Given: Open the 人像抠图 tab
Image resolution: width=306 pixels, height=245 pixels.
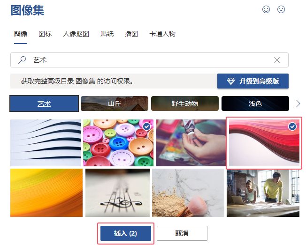Looking at the screenshot, I should click(x=76, y=34).
